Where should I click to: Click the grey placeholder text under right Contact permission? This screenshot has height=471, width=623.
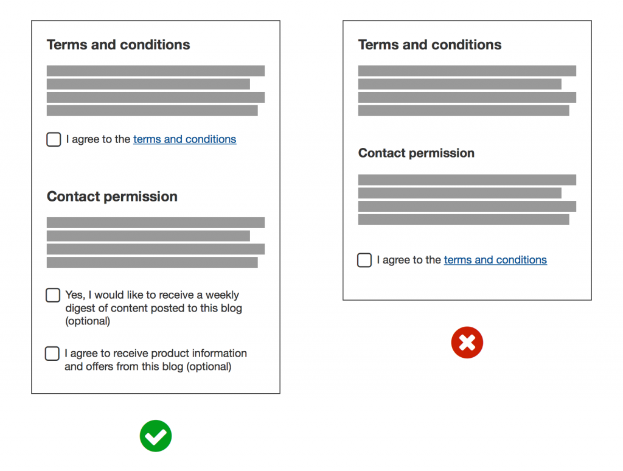tap(467, 200)
